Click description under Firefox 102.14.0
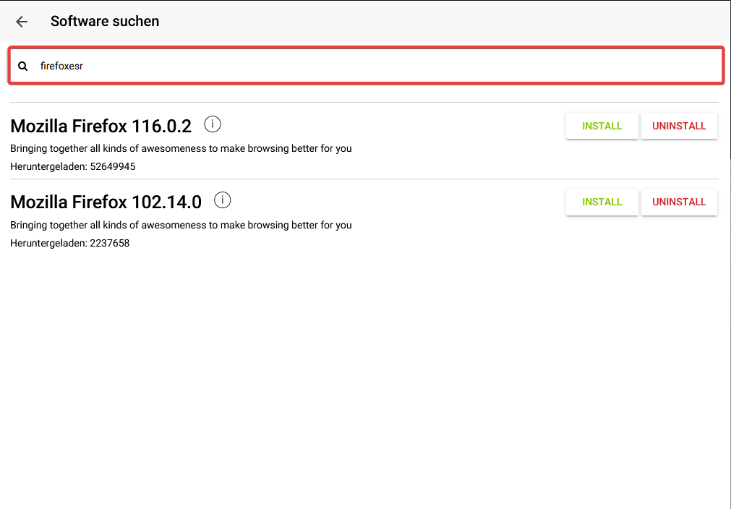The width and height of the screenshot is (731, 509). point(181,225)
